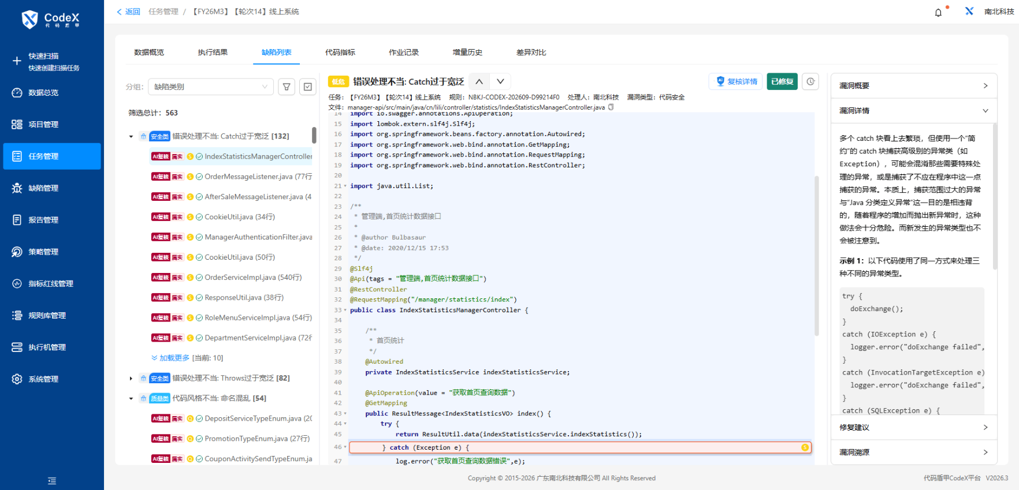
Task: Open the 分组 缺陷类别 dropdown
Action: tap(211, 87)
